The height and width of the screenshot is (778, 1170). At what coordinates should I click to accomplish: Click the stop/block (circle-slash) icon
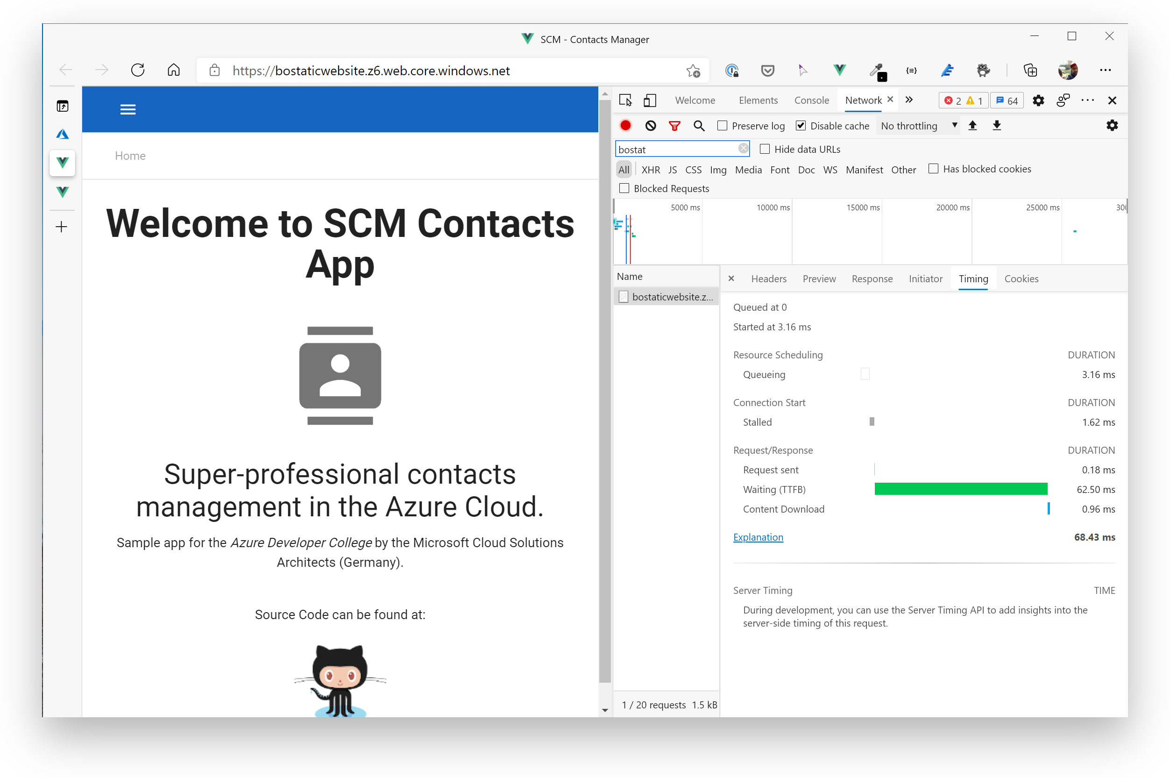(x=650, y=125)
